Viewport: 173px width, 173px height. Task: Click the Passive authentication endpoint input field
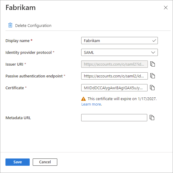click(x=115, y=76)
